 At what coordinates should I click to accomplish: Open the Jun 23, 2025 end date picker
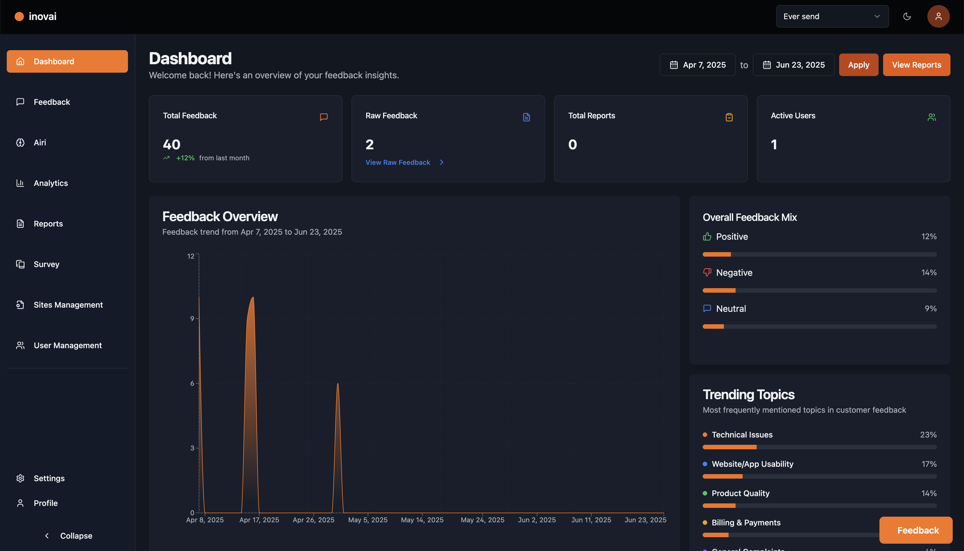(x=793, y=65)
